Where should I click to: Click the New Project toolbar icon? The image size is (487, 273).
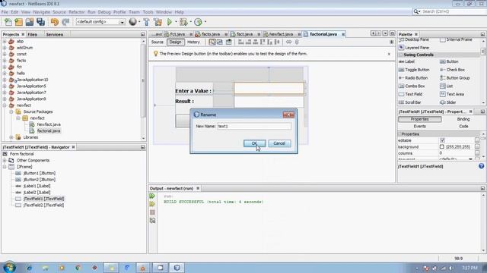[x=18, y=22]
